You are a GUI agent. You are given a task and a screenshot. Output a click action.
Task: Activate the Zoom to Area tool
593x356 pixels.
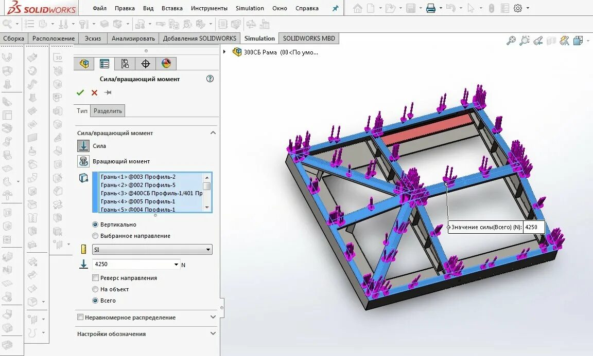pos(525,41)
